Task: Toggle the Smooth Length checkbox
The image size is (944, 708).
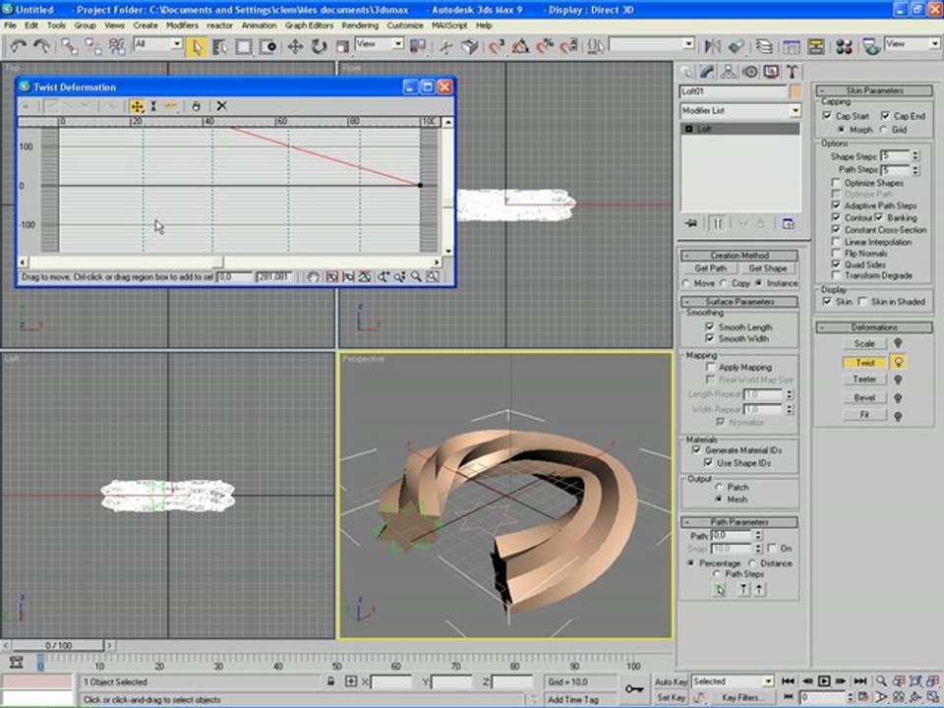Action: 710,326
